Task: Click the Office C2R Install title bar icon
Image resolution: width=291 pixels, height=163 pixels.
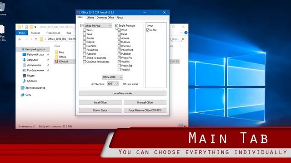Action: [78, 12]
